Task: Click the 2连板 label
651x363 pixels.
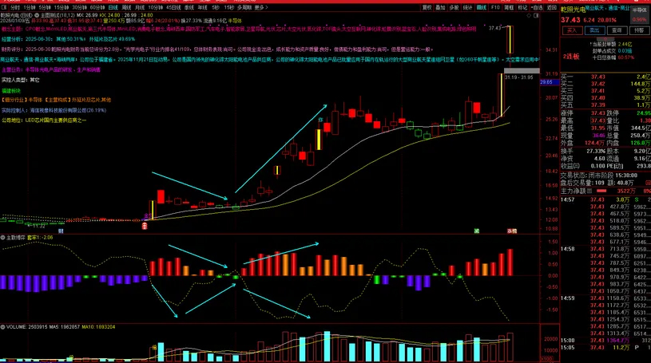Action: coord(571,56)
